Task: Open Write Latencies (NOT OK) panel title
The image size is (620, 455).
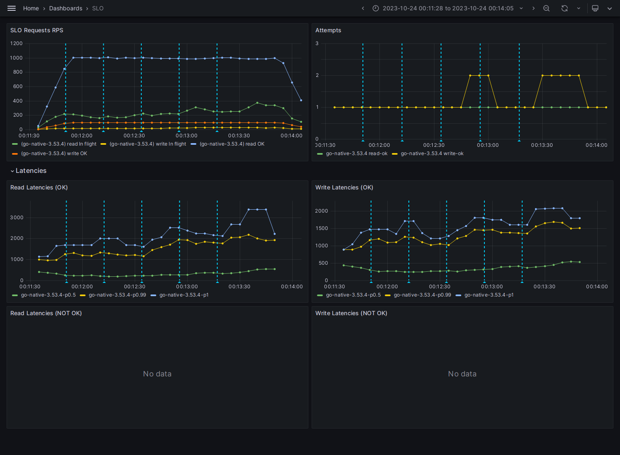Action: (x=351, y=313)
